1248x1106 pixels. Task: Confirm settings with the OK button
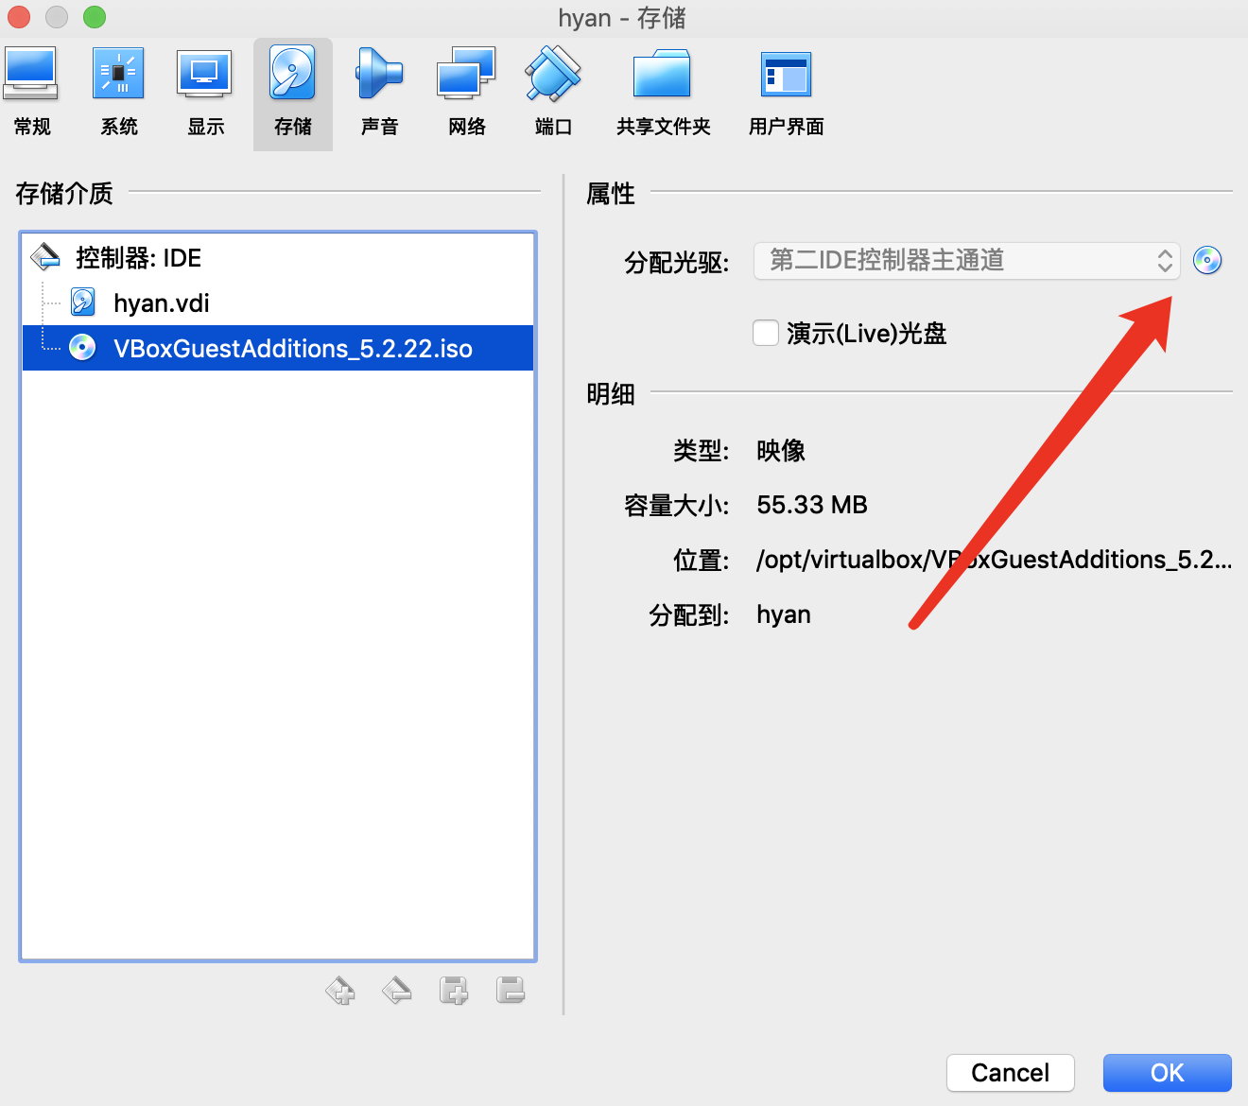point(1168,1073)
